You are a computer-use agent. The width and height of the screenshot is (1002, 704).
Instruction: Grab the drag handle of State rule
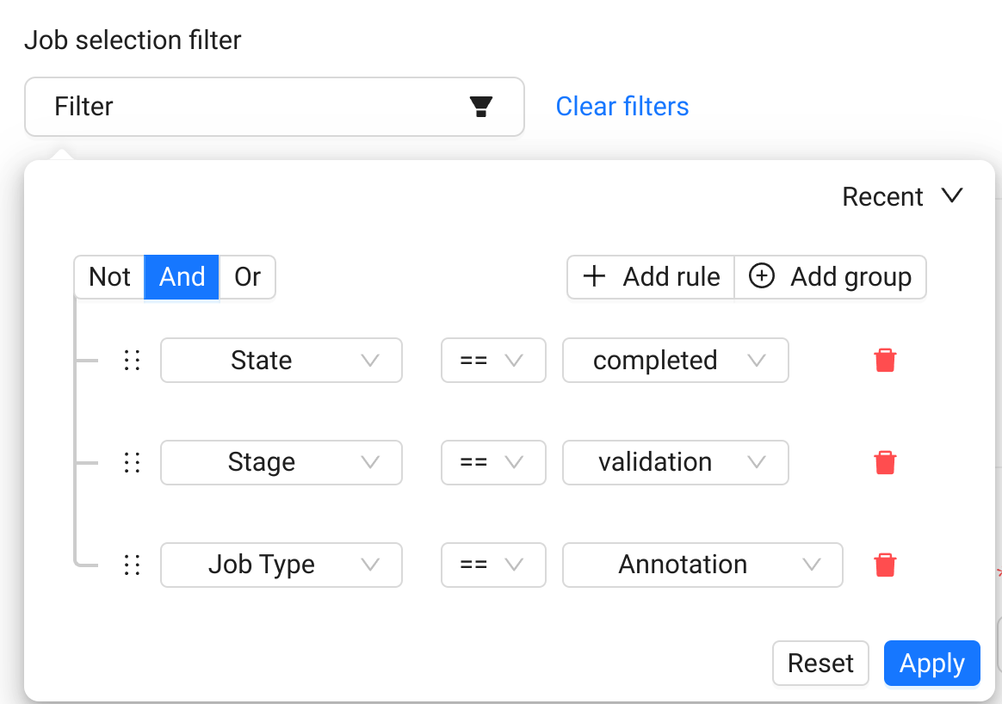pyautogui.click(x=132, y=360)
